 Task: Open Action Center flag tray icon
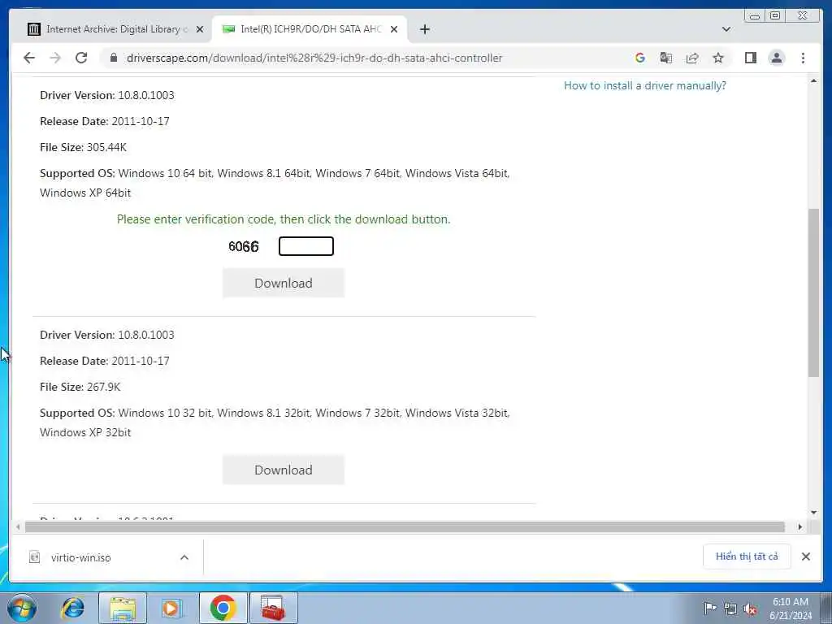click(709, 608)
